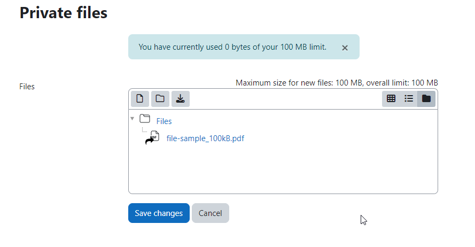This screenshot has width=475, height=247.
Task: Click the Files field label
Action: tap(27, 87)
